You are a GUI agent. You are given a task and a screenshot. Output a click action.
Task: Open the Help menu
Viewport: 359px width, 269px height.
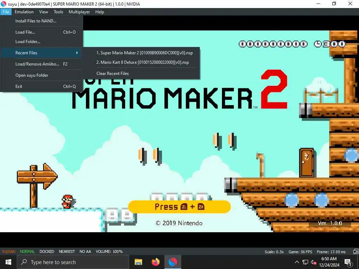[100, 12]
